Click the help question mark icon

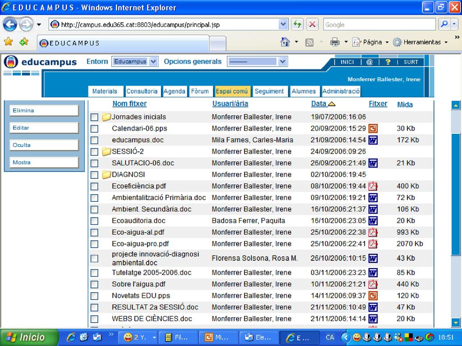pos(388,62)
